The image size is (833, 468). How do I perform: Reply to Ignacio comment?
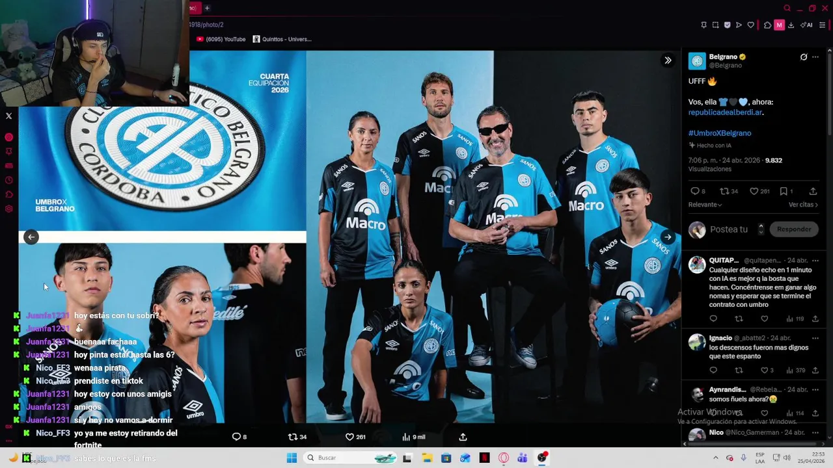pyautogui.click(x=713, y=370)
